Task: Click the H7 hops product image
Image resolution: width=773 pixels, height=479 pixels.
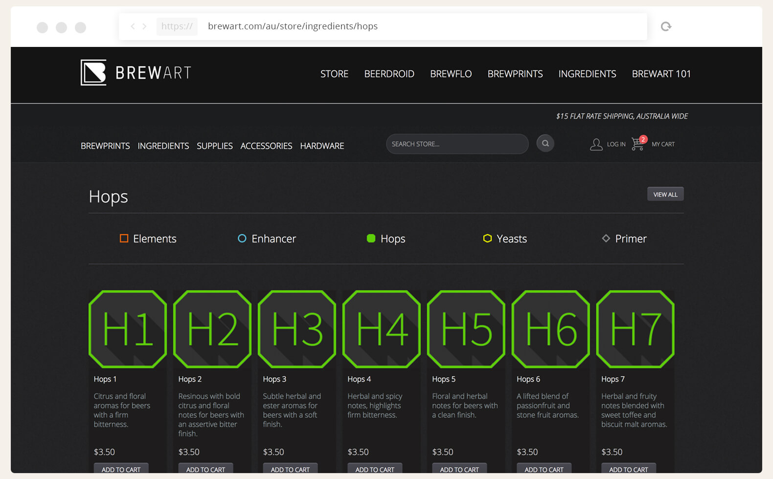Action: tap(636, 329)
